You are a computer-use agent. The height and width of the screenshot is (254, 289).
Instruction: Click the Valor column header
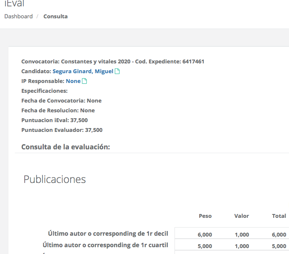[241, 216]
